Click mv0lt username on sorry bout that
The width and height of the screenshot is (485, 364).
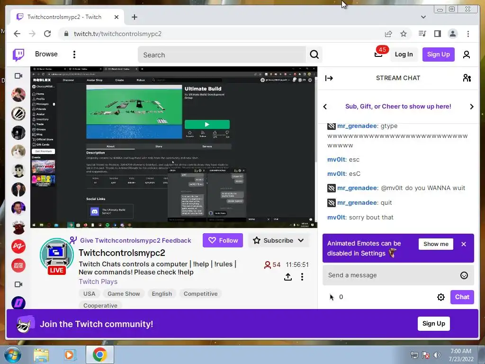pos(336,217)
